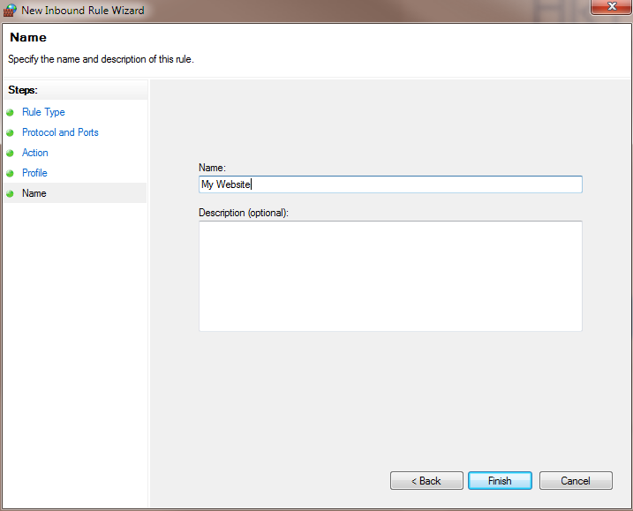Click the green bullet beside Rule Type
Viewport: 633px width, 511px height.
pos(10,113)
